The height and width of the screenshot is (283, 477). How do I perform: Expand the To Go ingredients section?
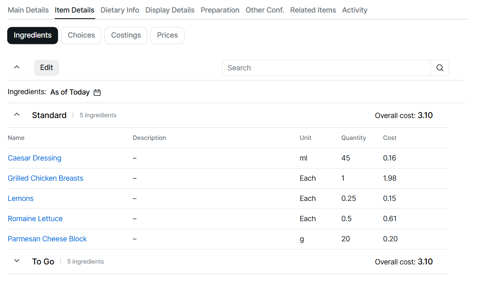pos(17,261)
